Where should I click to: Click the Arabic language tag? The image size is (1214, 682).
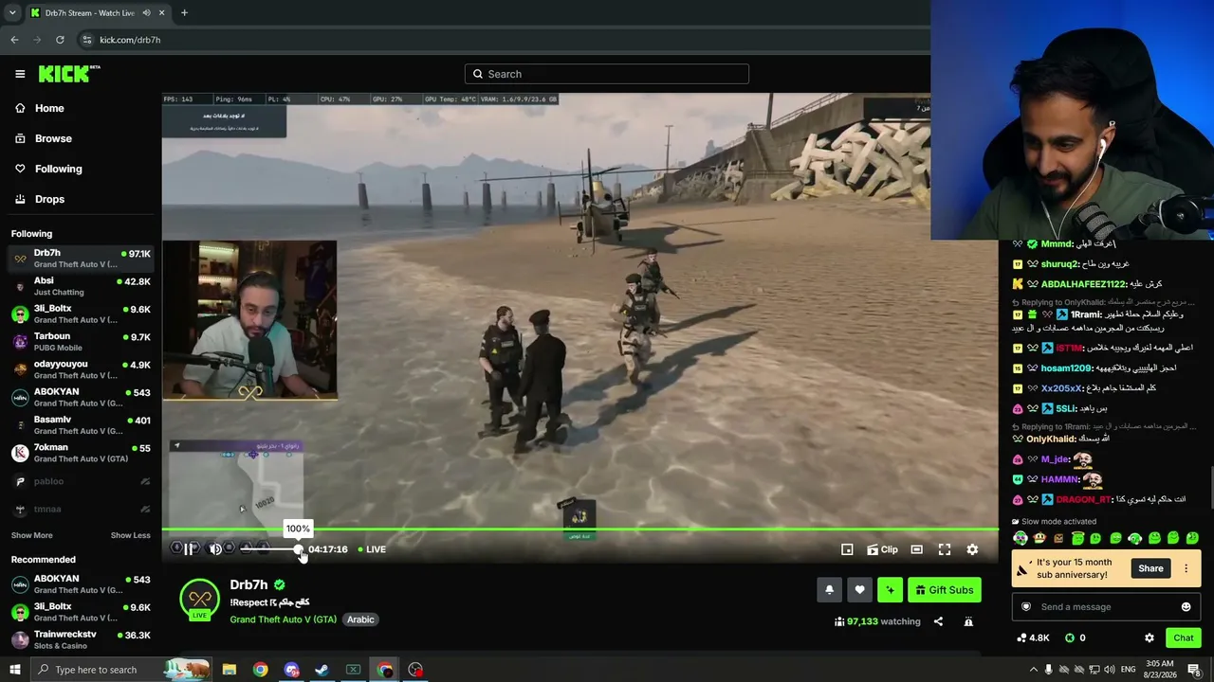click(x=360, y=619)
